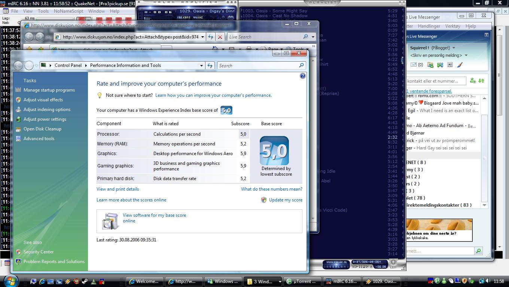Click Internet Explorer stop (red X) button

point(220,37)
